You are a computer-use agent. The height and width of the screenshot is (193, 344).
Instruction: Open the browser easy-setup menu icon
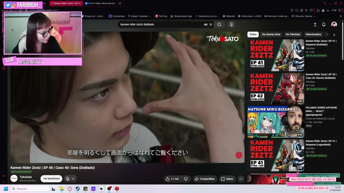(x=340, y=10)
